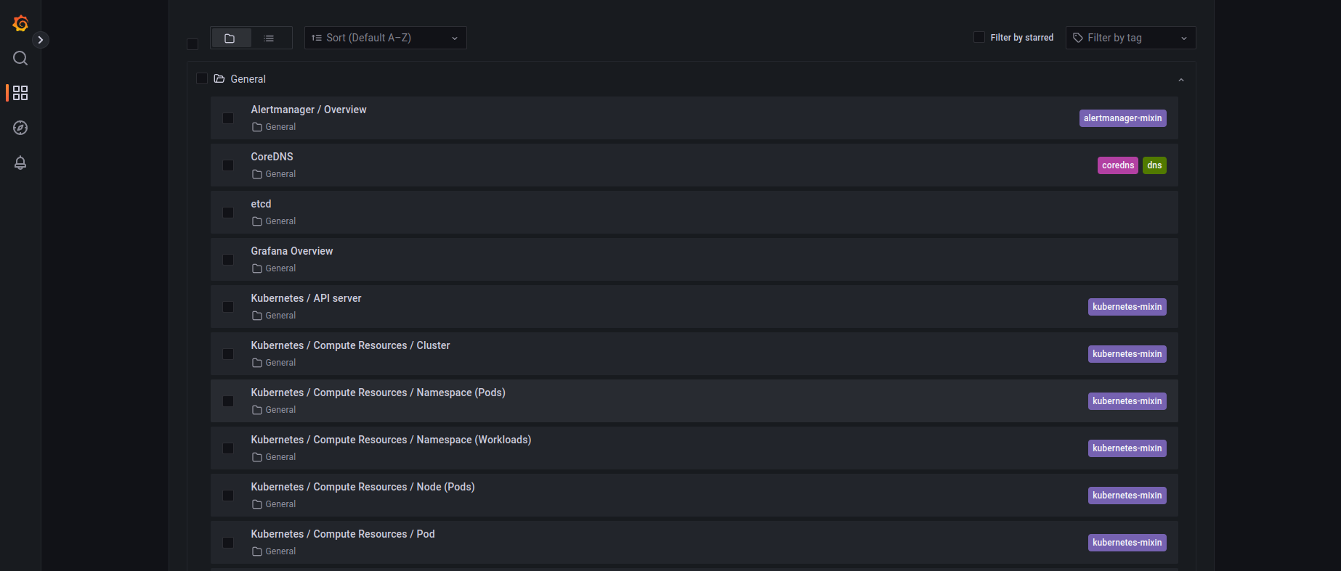Image resolution: width=1341 pixels, height=571 pixels.
Task: Open the Sort (Default A–Z) dropdown
Action: tap(386, 38)
